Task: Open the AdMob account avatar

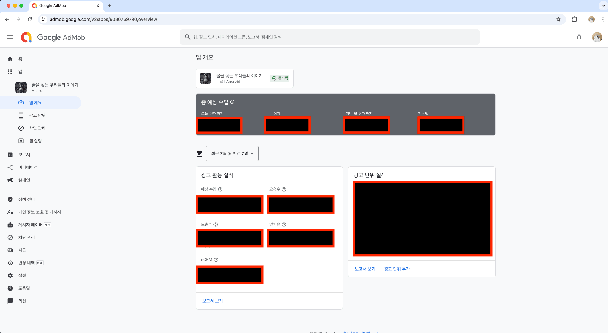Action: pyautogui.click(x=597, y=37)
